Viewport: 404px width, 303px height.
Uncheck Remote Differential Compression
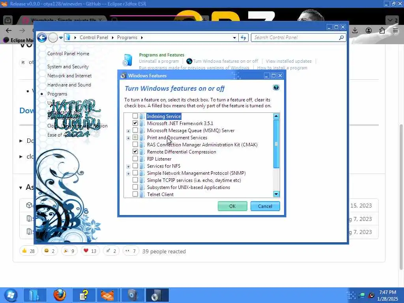pos(135,151)
